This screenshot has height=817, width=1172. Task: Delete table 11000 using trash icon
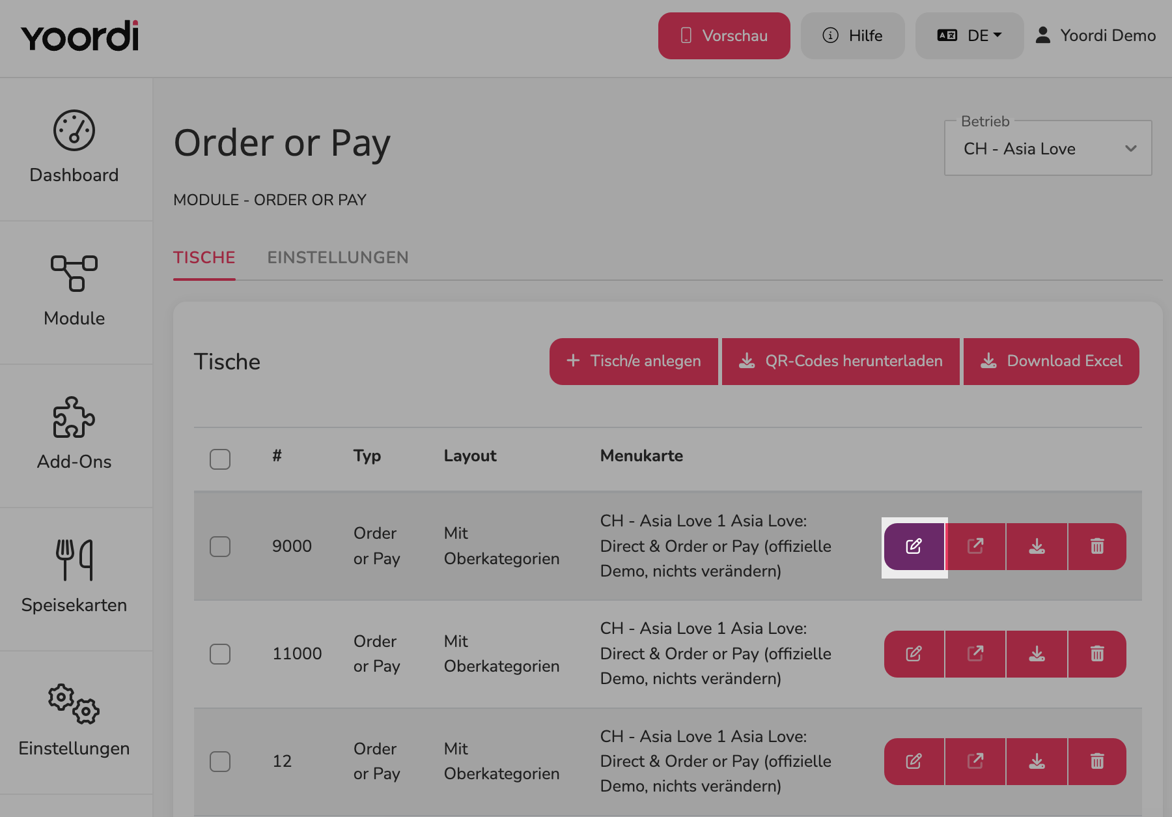(x=1097, y=654)
